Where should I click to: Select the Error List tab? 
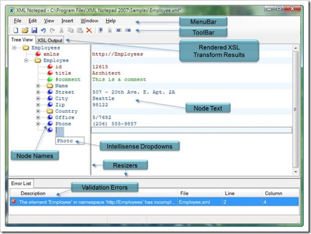21,183
